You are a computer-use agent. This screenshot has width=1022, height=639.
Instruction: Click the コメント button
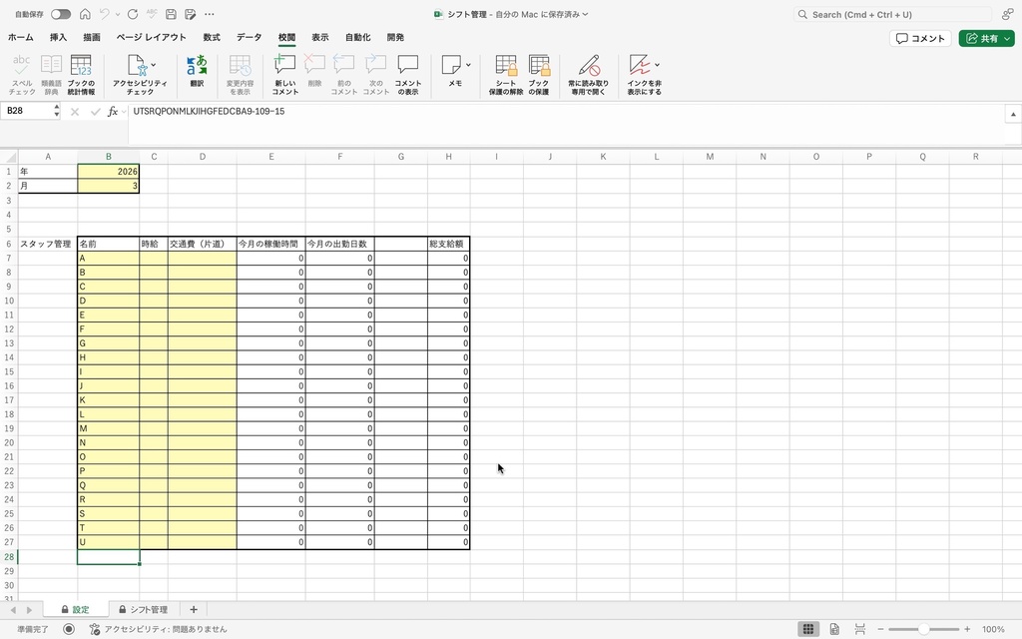(x=920, y=39)
